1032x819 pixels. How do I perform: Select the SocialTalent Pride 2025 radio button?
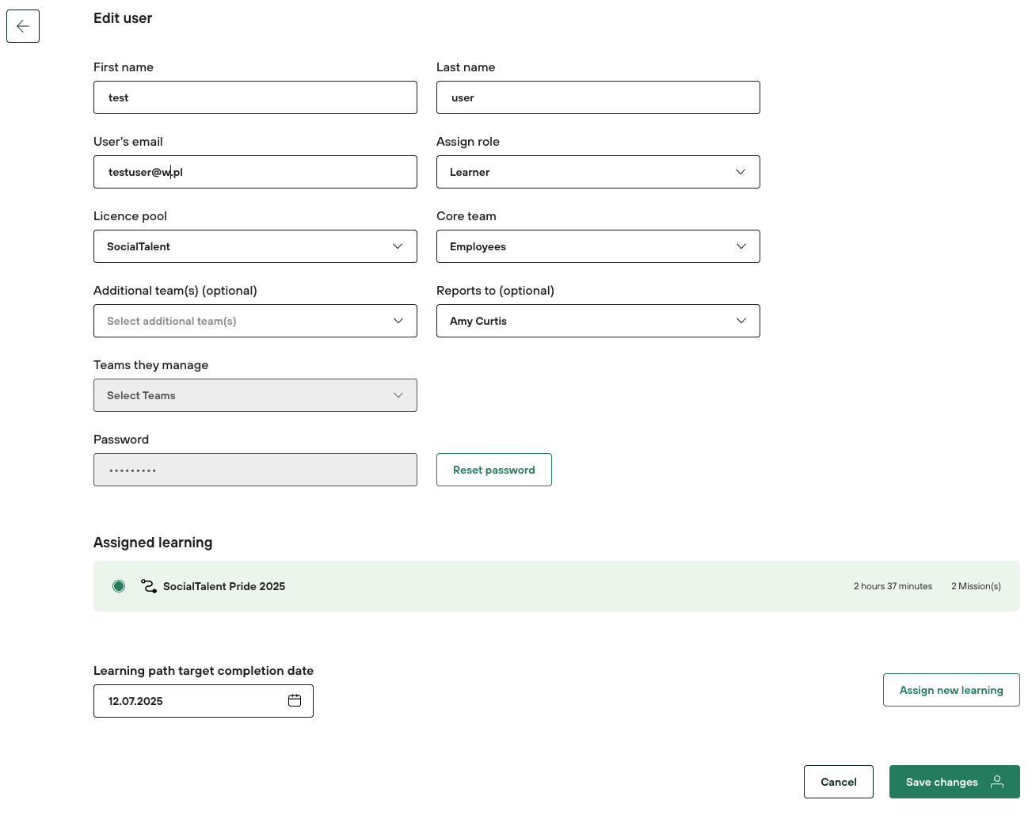pyautogui.click(x=119, y=586)
